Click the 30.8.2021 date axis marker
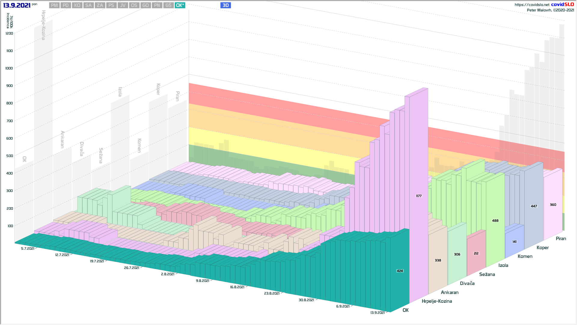Screen dimensions: 577x325 306,300
